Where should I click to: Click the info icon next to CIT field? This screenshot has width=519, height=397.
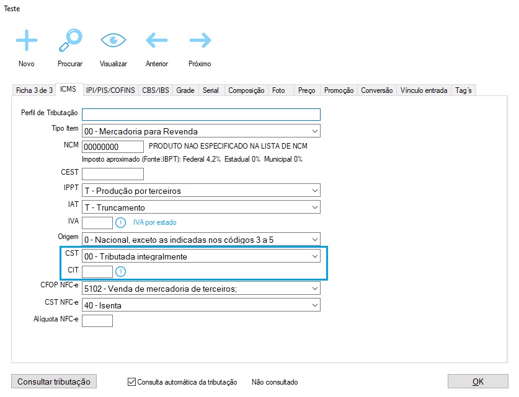pos(121,271)
